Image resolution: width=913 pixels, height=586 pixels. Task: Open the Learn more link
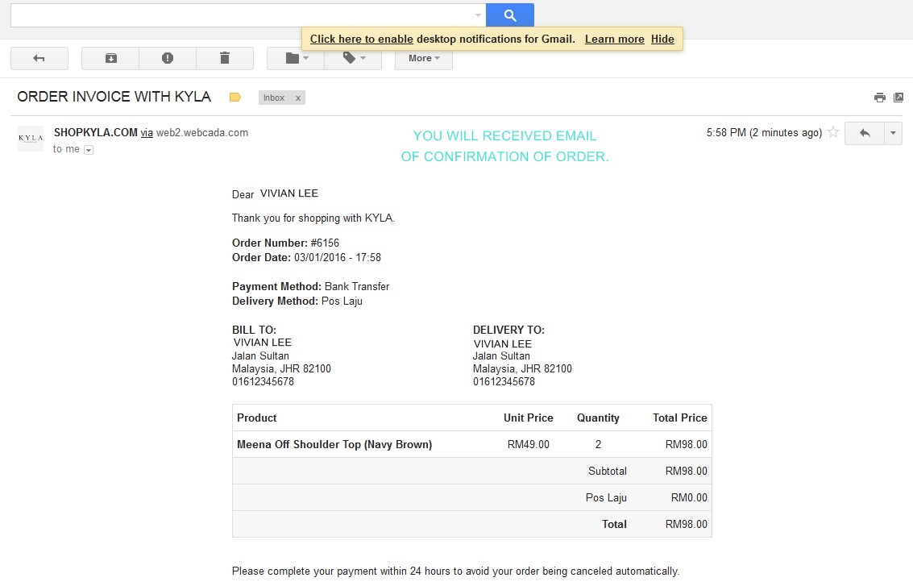click(615, 39)
